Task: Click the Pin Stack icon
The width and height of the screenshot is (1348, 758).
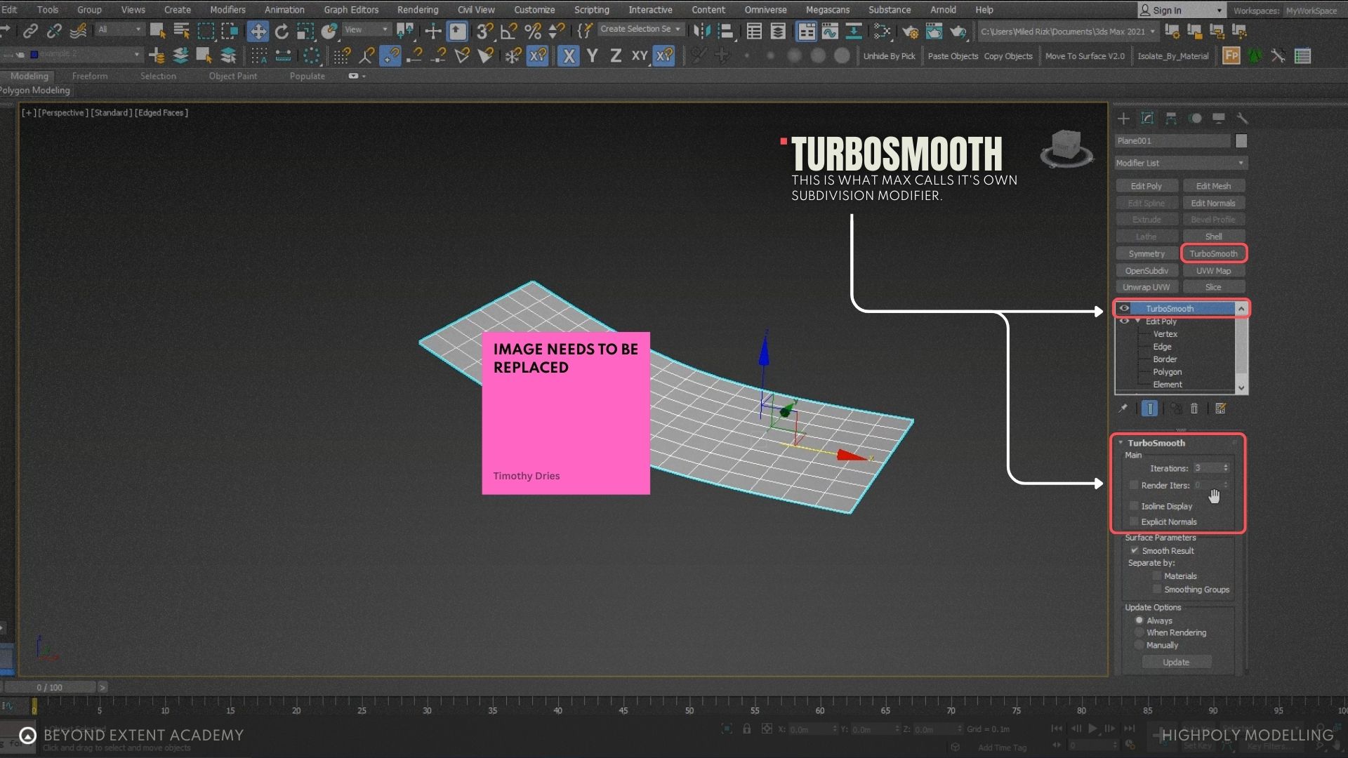Action: [1123, 408]
